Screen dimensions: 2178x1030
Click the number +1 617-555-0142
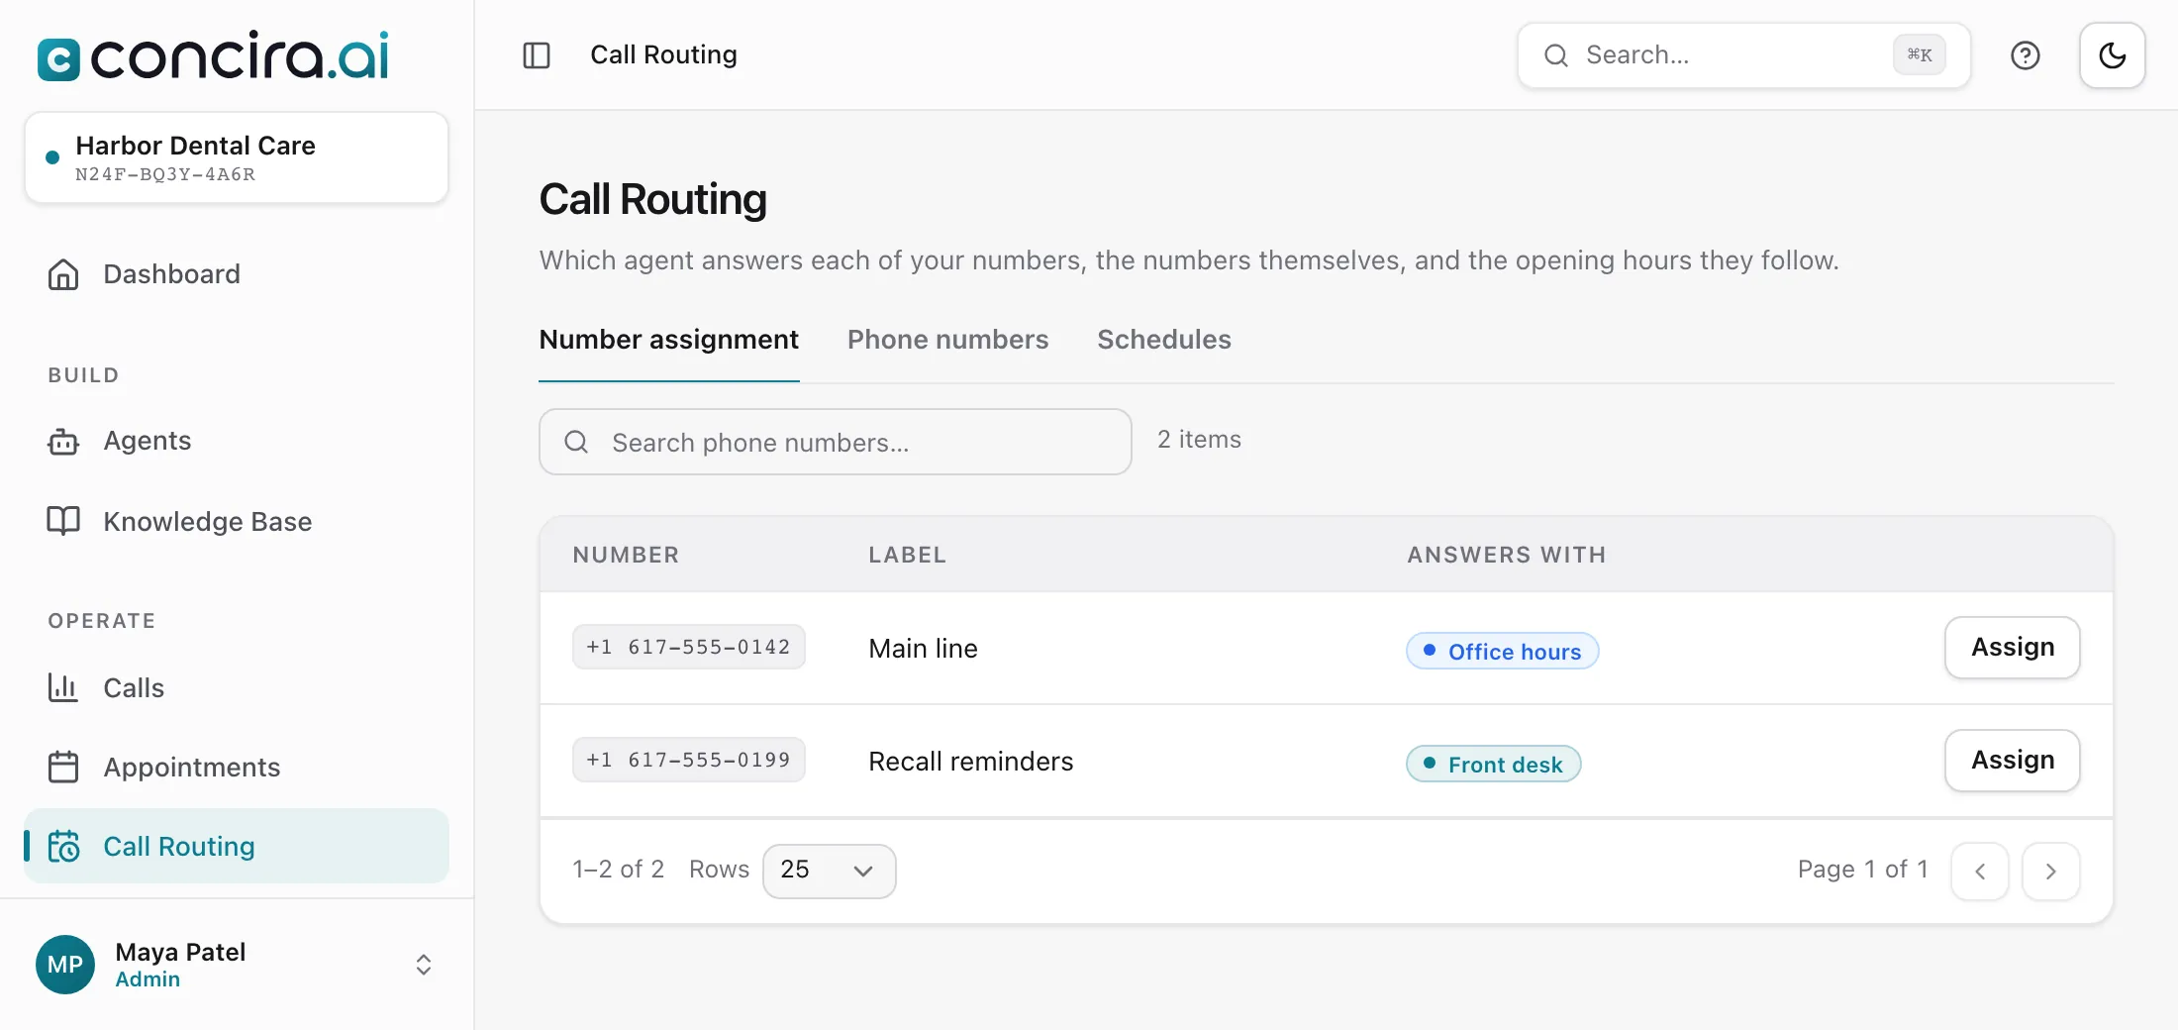pyautogui.click(x=689, y=647)
